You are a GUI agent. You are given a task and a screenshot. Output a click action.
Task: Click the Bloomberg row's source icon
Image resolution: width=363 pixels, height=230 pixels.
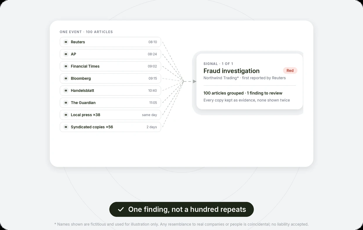[66, 78]
